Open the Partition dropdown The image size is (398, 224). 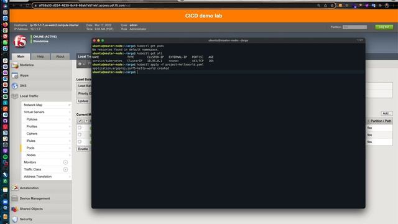pos(354,27)
